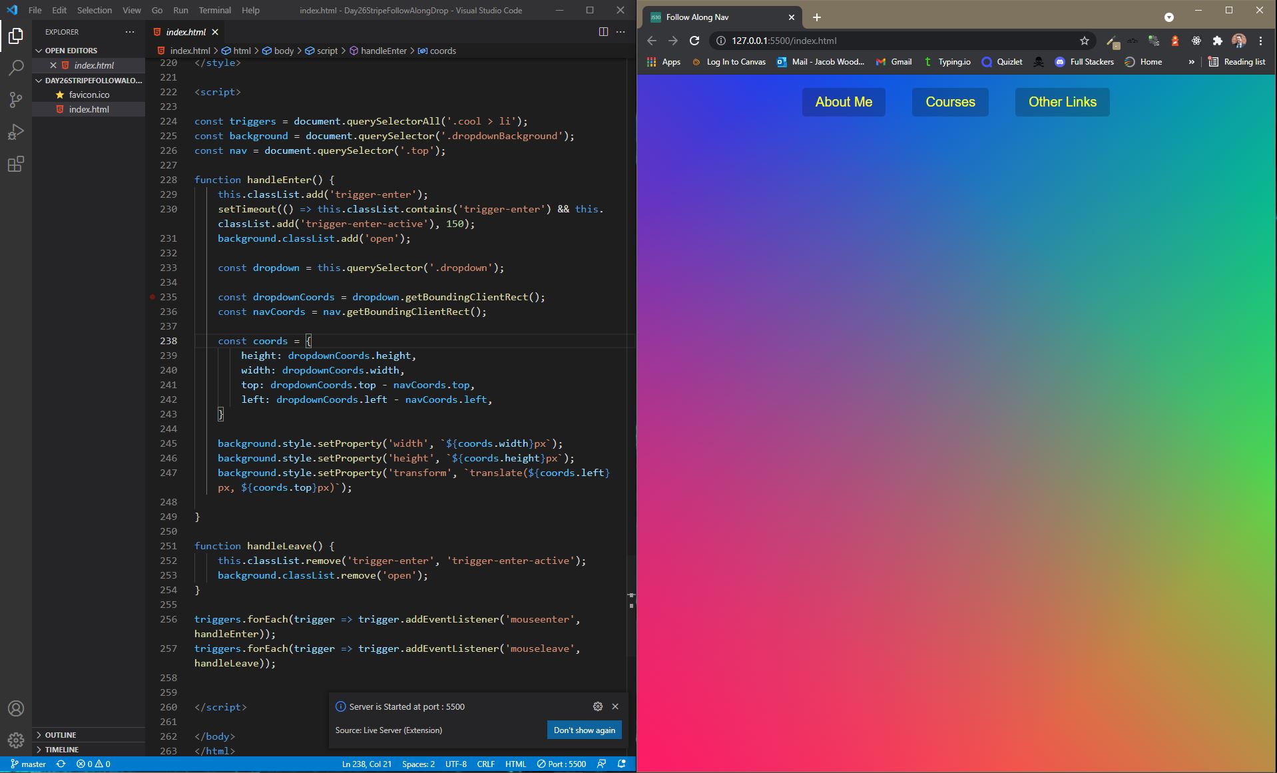
Task: Click the skull bookmark icon
Action: pos(1039,62)
